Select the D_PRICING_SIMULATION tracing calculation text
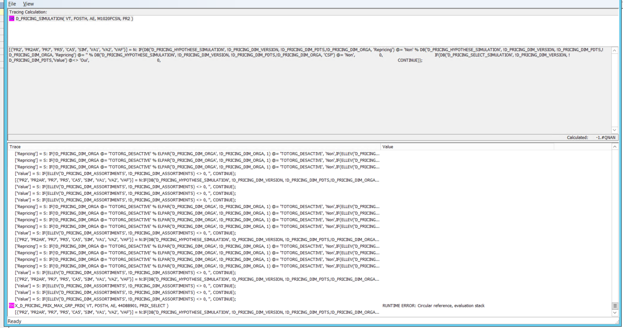Viewport: 623px width, 328px height. click(x=74, y=19)
